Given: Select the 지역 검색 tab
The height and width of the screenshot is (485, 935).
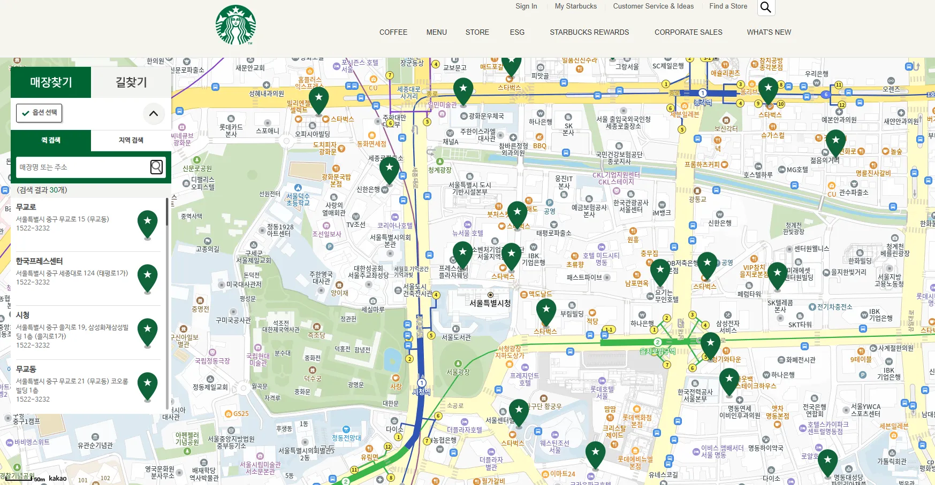Looking at the screenshot, I should 131,140.
